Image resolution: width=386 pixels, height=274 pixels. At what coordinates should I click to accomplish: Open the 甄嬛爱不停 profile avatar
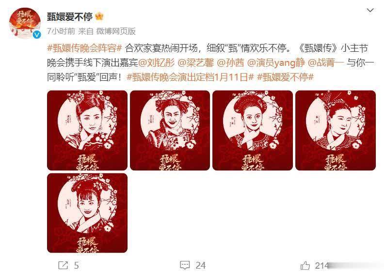[25, 23]
